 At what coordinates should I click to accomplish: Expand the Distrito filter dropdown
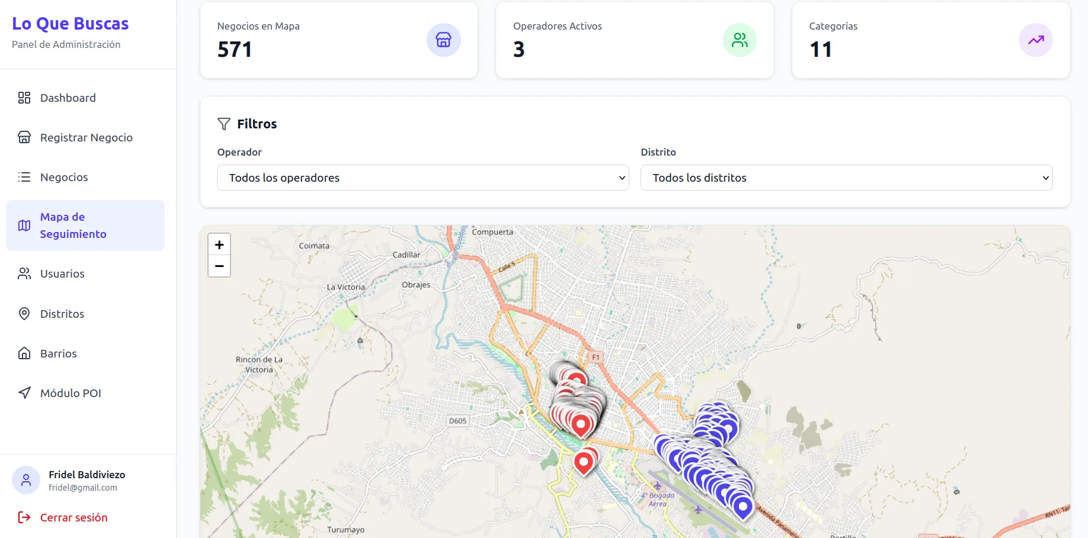(x=846, y=178)
